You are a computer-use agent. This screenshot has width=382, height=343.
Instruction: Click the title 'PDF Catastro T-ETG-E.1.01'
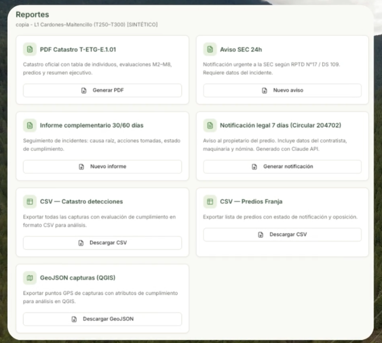[x=78, y=50]
